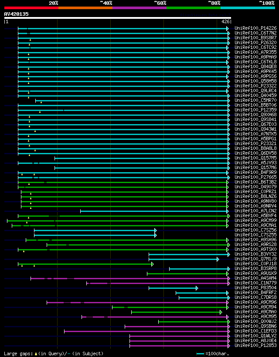Image resolution: width=279 pixels, height=357 pixels.
Task: Open hit UniRef100_P26320
Action: (255, 42)
